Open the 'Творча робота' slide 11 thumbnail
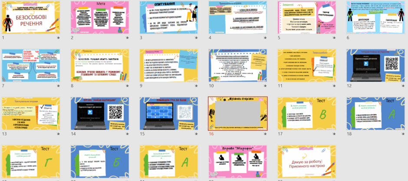The height and width of the screenshot is (181, 408). click(307, 65)
